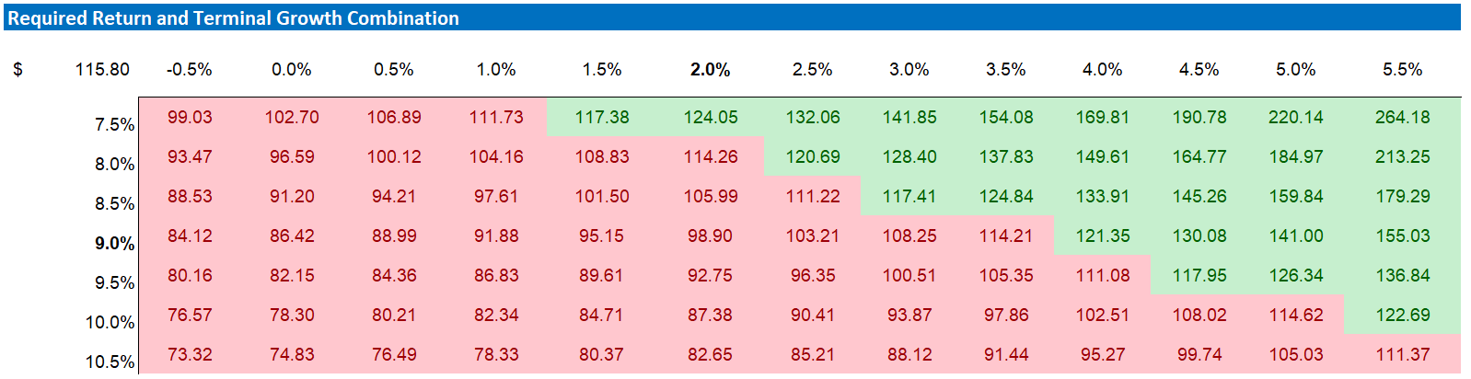Select the cell showing 264.18
The image size is (1471, 379).
pos(1402,118)
